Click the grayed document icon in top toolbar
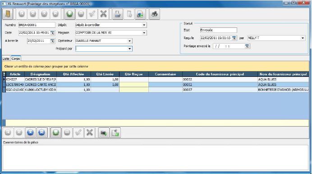This screenshot has width=312, height=174. 129,14
